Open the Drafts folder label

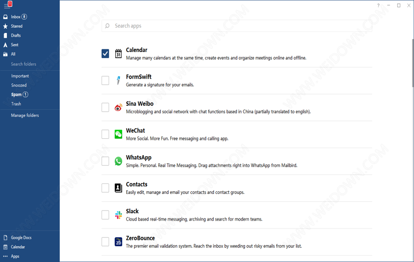click(x=16, y=36)
